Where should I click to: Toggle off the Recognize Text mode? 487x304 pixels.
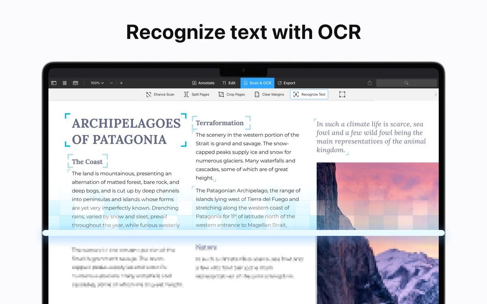(309, 94)
